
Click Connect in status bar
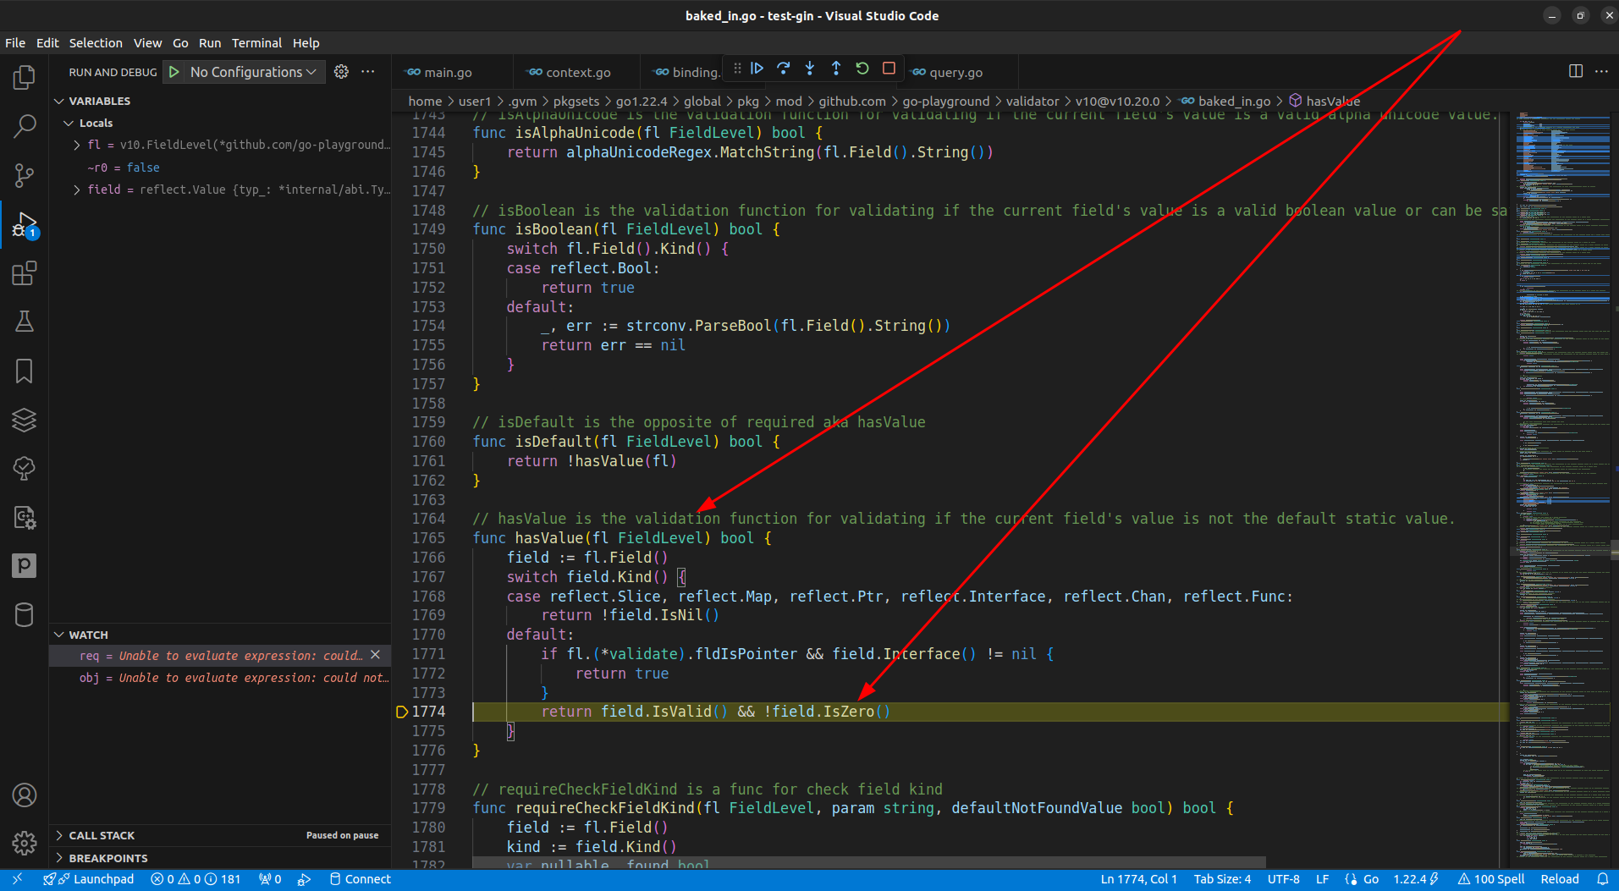pos(360,879)
